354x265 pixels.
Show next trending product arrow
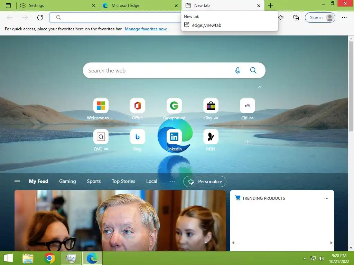coord(331,243)
